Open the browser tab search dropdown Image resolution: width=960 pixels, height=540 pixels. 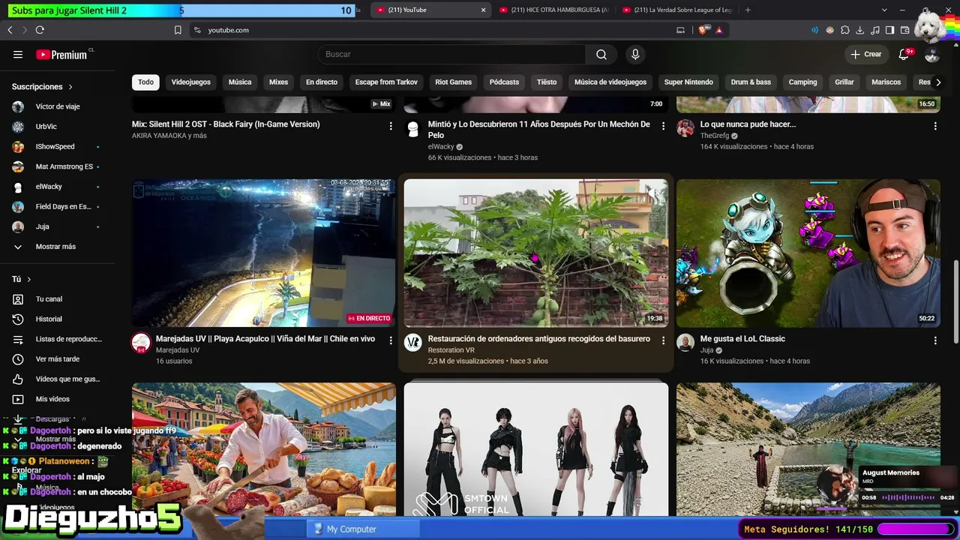885,10
